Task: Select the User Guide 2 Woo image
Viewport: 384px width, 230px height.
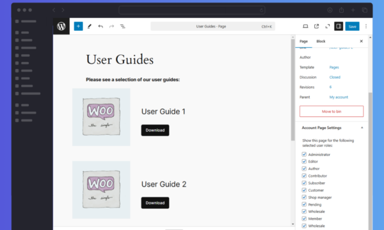Action: [101, 190]
